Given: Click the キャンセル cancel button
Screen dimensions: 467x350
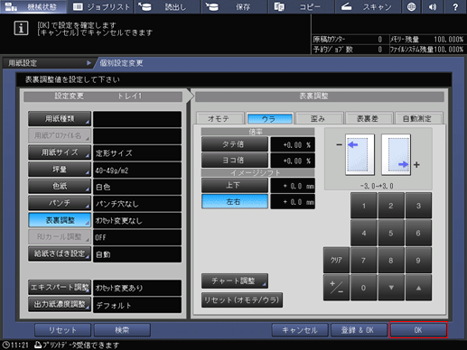Looking at the screenshot, I should pos(300,330).
